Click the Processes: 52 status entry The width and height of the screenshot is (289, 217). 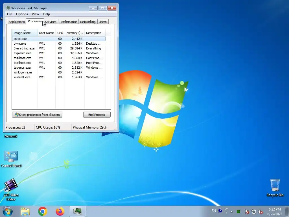click(15, 127)
